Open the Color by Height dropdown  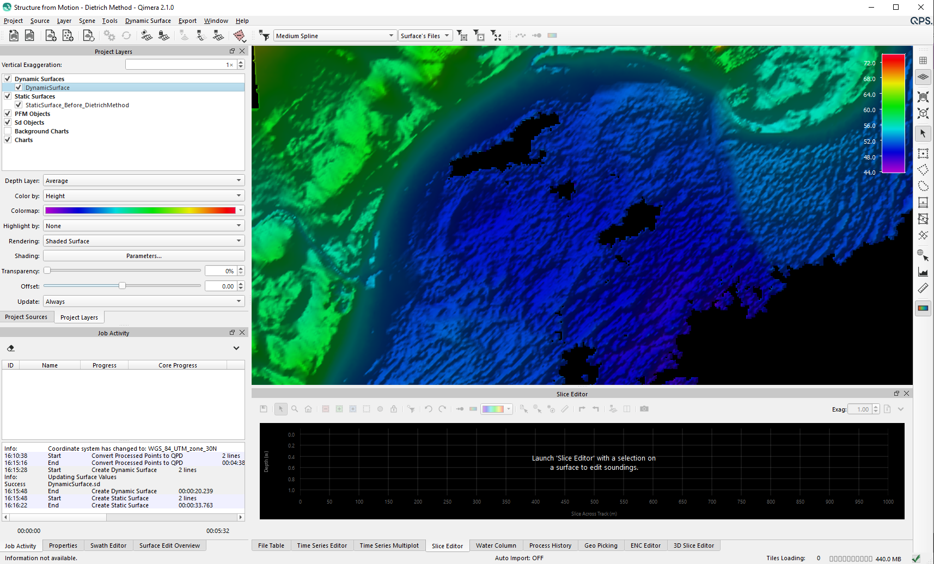tap(144, 196)
